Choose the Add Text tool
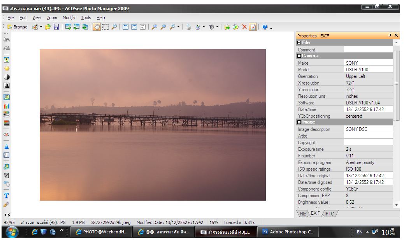The height and width of the screenshot is (240, 404). (7, 196)
